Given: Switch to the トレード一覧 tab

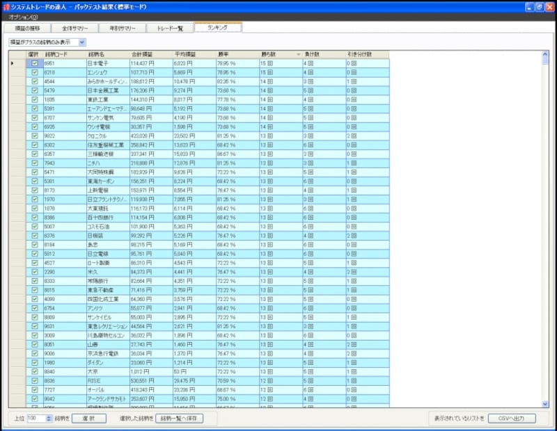Looking at the screenshot, I should pos(170,29).
